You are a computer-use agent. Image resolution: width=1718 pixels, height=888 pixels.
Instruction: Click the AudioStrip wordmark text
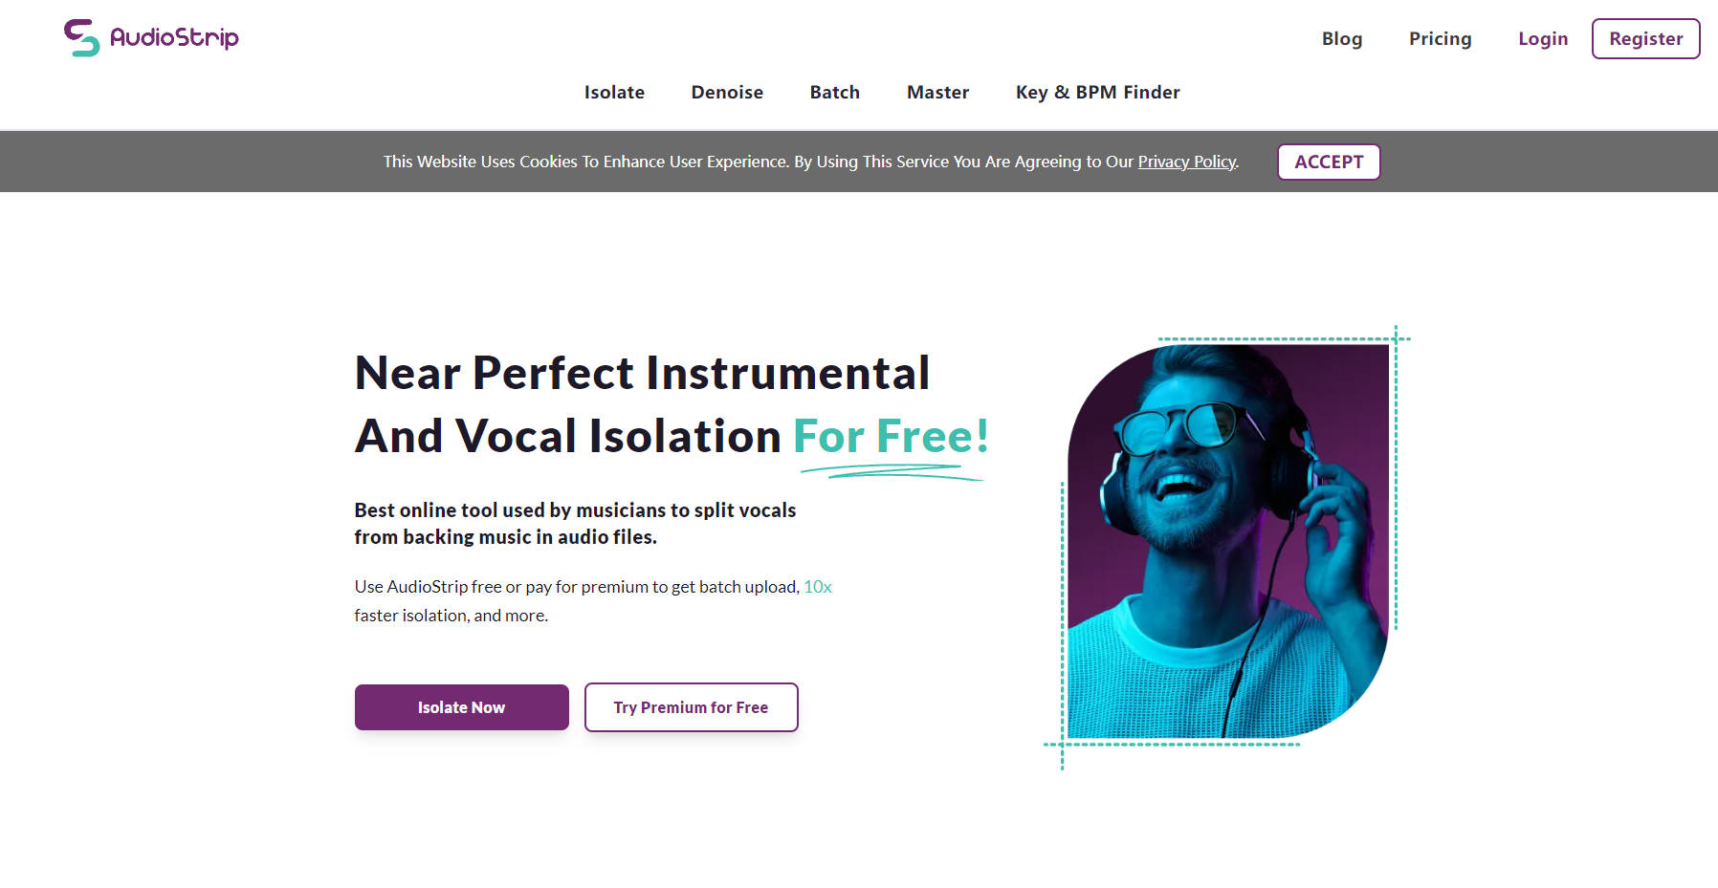pyautogui.click(x=174, y=38)
